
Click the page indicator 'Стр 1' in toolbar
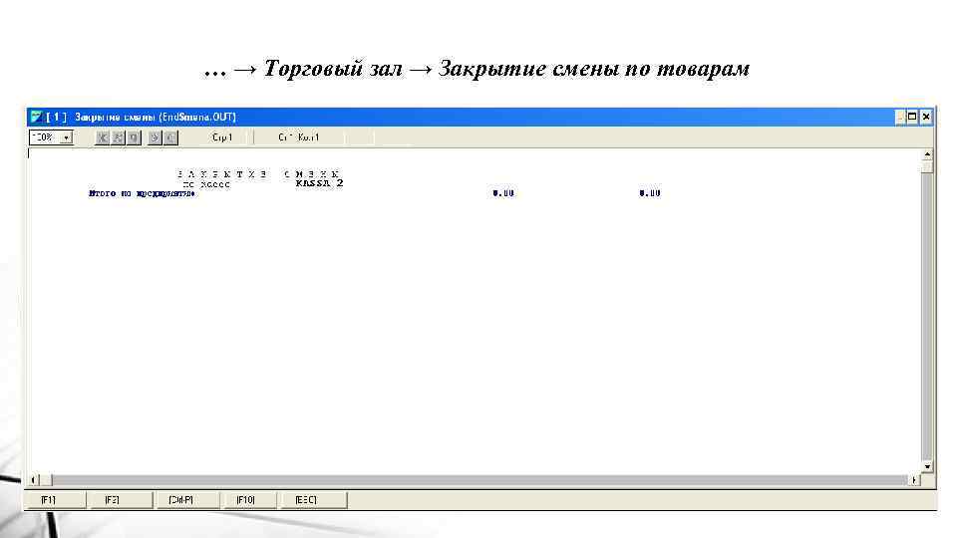tap(222, 137)
